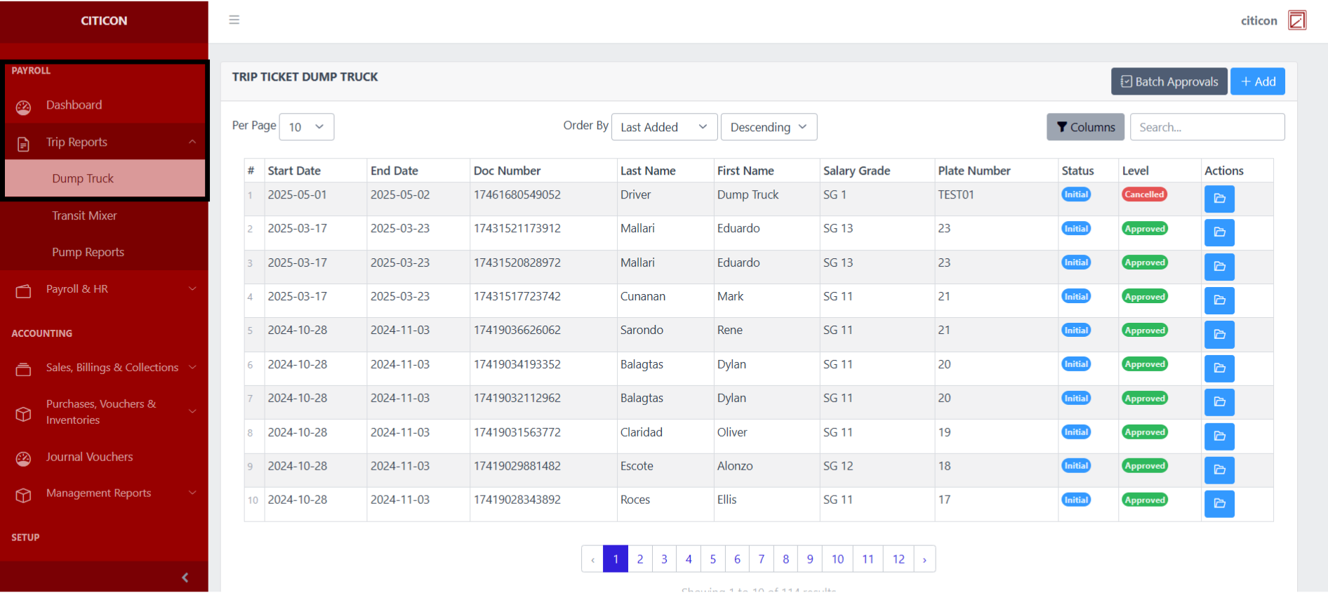
Task: Click the Journal Vouchers sidebar icon
Action: point(23,458)
